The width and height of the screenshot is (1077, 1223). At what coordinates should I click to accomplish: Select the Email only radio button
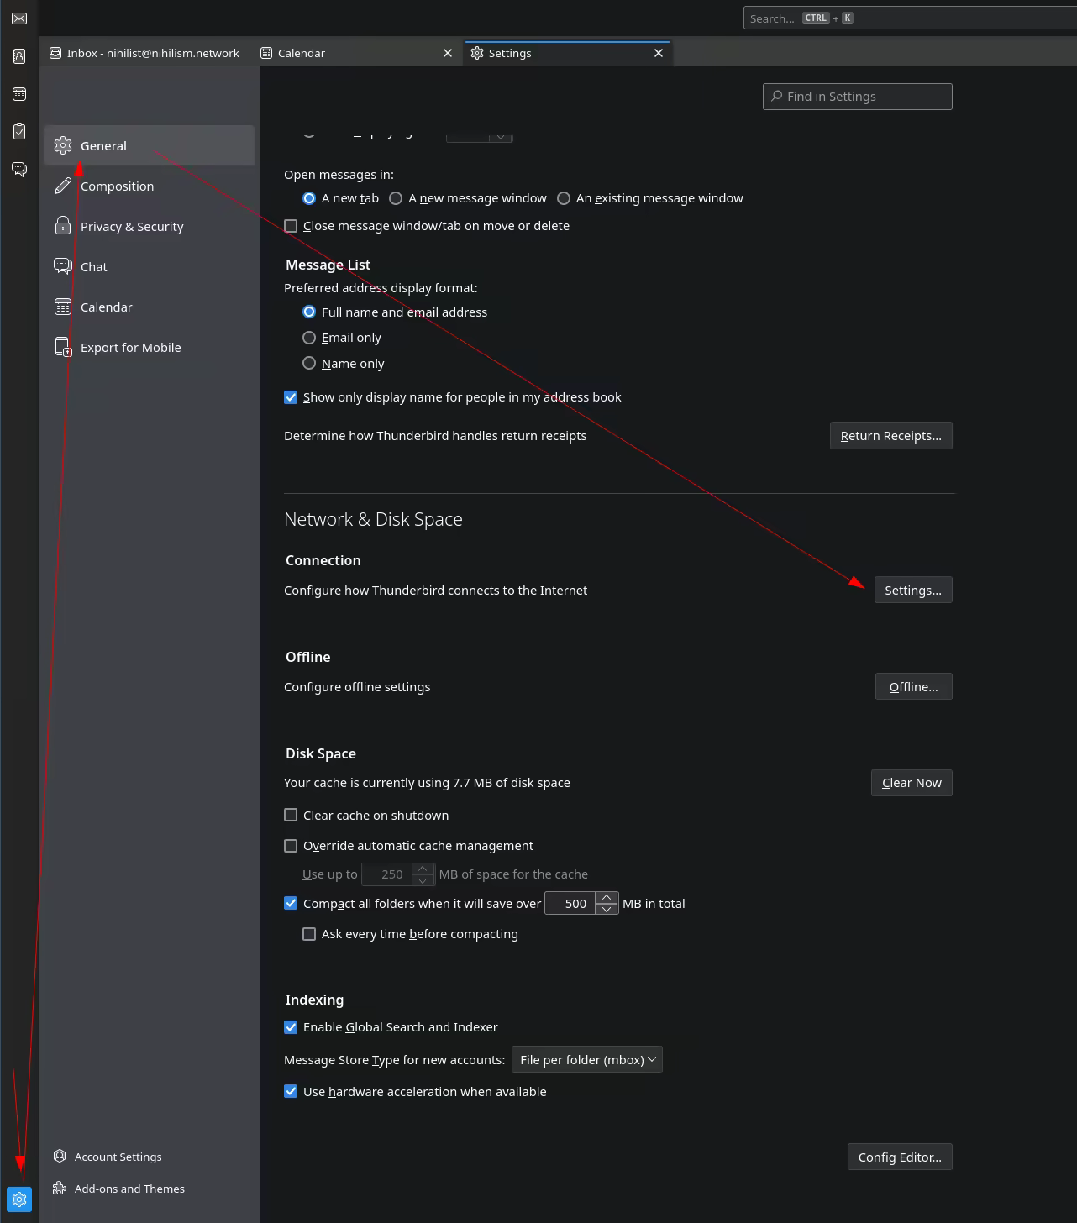[309, 338]
